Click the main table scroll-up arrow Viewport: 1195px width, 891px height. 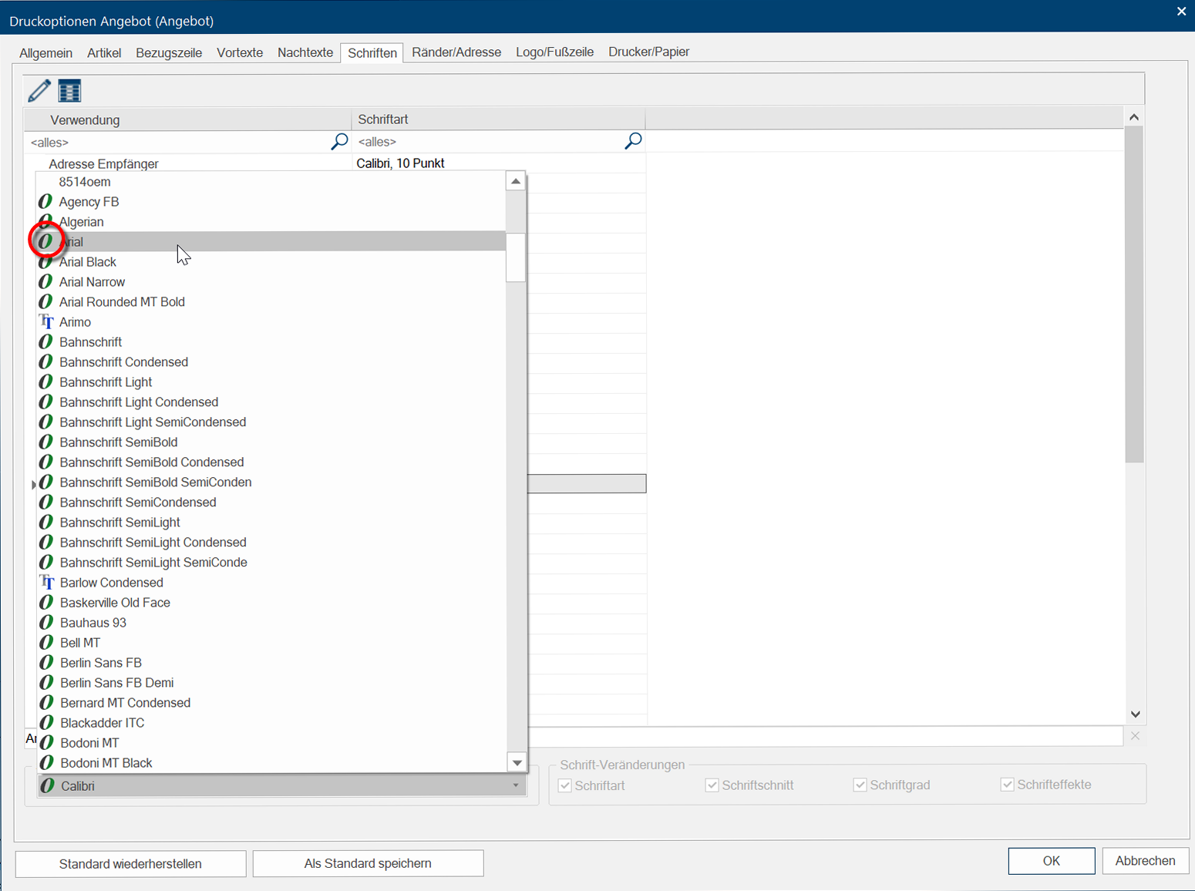coord(1134,117)
